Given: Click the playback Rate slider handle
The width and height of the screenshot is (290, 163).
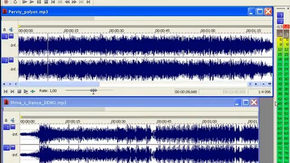Looking at the screenshot, I should (93, 91).
